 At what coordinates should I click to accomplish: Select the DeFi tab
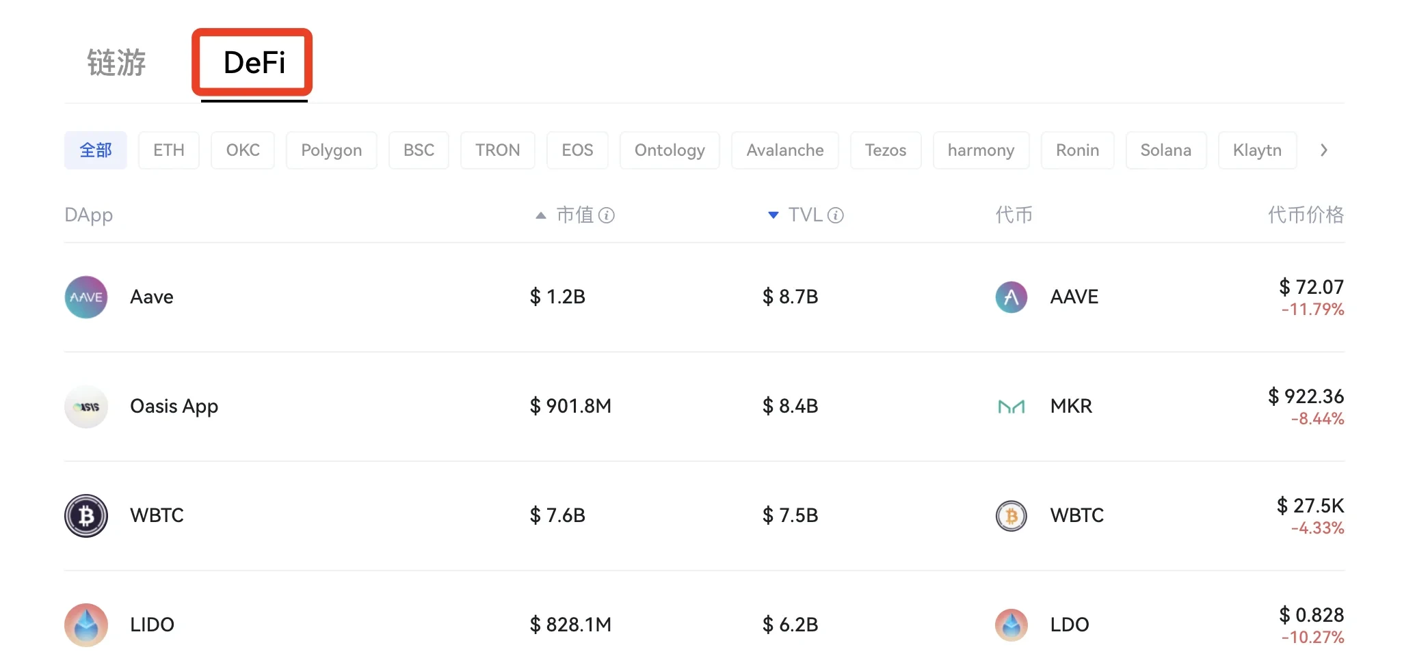[x=254, y=63]
